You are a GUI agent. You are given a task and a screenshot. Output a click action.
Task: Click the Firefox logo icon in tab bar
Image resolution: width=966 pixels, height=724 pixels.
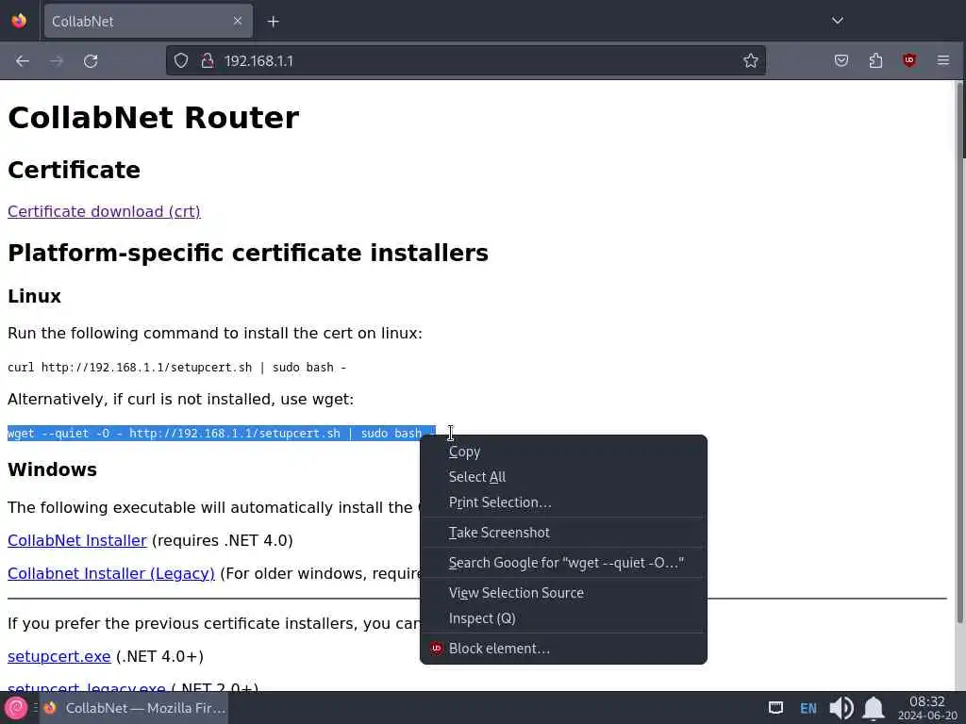click(x=19, y=21)
